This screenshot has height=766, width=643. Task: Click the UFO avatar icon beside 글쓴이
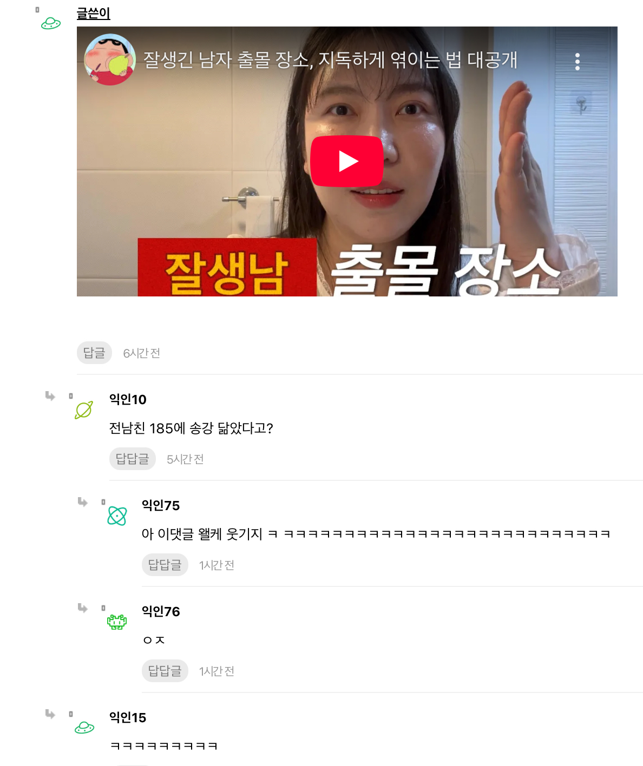click(51, 23)
